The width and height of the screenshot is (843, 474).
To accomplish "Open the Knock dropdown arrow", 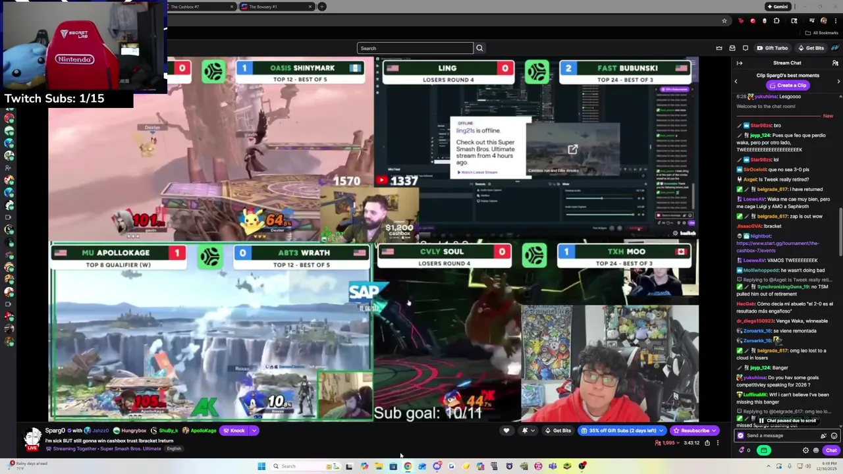I will [x=254, y=431].
